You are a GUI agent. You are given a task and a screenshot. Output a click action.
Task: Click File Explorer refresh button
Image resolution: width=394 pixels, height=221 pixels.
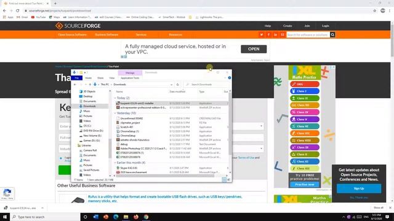(178, 85)
